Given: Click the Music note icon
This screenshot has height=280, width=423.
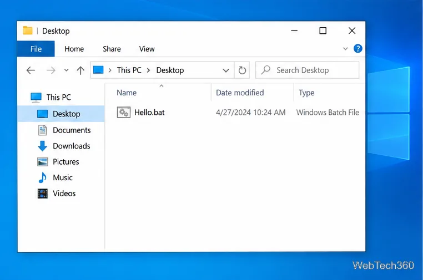Looking at the screenshot, I should pyautogui.click(x=42, y=177).
